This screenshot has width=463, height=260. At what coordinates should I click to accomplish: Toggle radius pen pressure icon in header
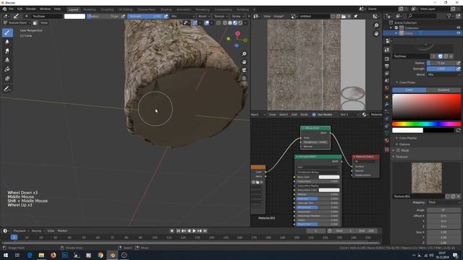pos(124,16)
